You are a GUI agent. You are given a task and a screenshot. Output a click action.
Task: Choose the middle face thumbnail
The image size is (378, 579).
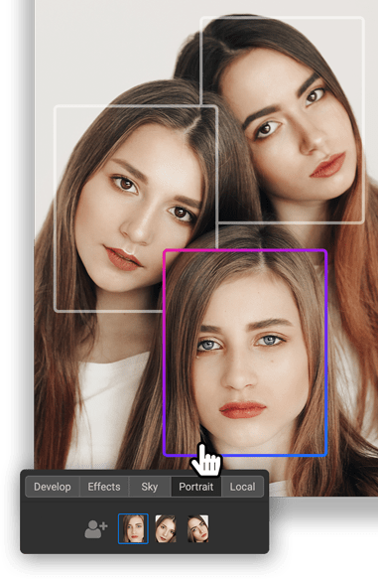(166, 528)
